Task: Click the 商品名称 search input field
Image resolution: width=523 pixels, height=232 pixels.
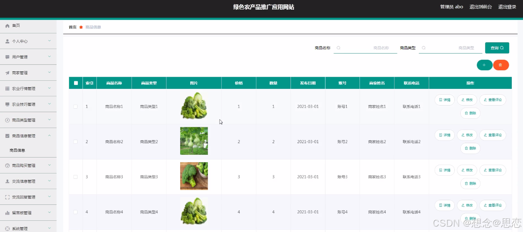Action: [365, 48]
